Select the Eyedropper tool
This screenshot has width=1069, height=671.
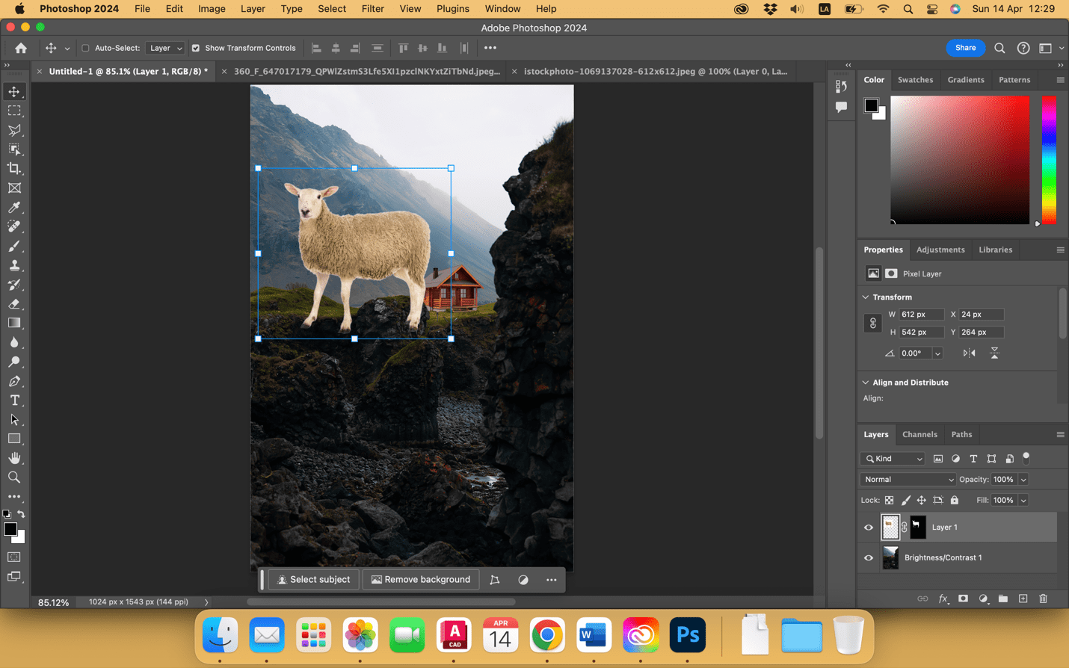(x=14, y=208)
